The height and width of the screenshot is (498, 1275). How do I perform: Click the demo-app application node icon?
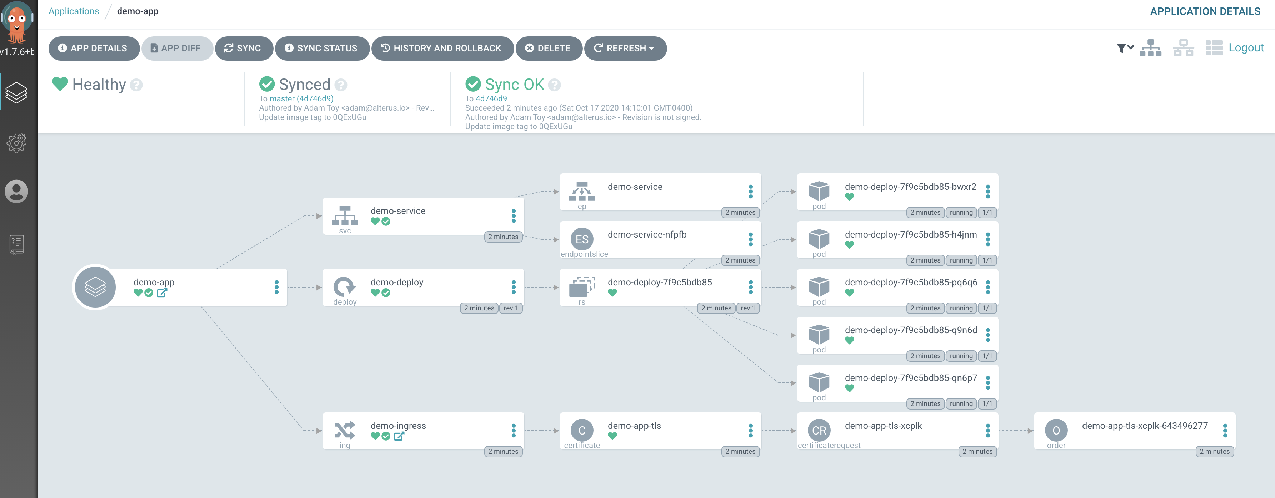[95, 287]
